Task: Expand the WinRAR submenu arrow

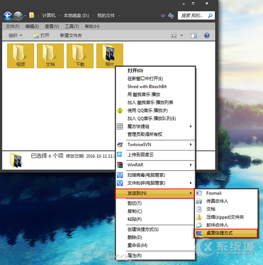Action: (x=191, y=165)
